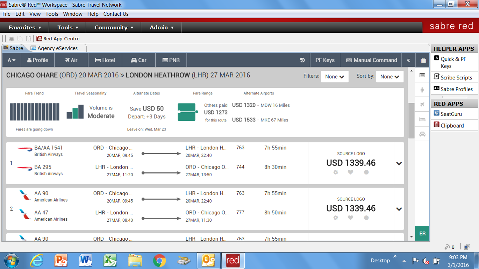Open Microsoft Word from taskbar

point(85,261)
